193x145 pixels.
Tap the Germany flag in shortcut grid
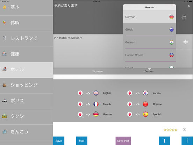coord(96,114)
